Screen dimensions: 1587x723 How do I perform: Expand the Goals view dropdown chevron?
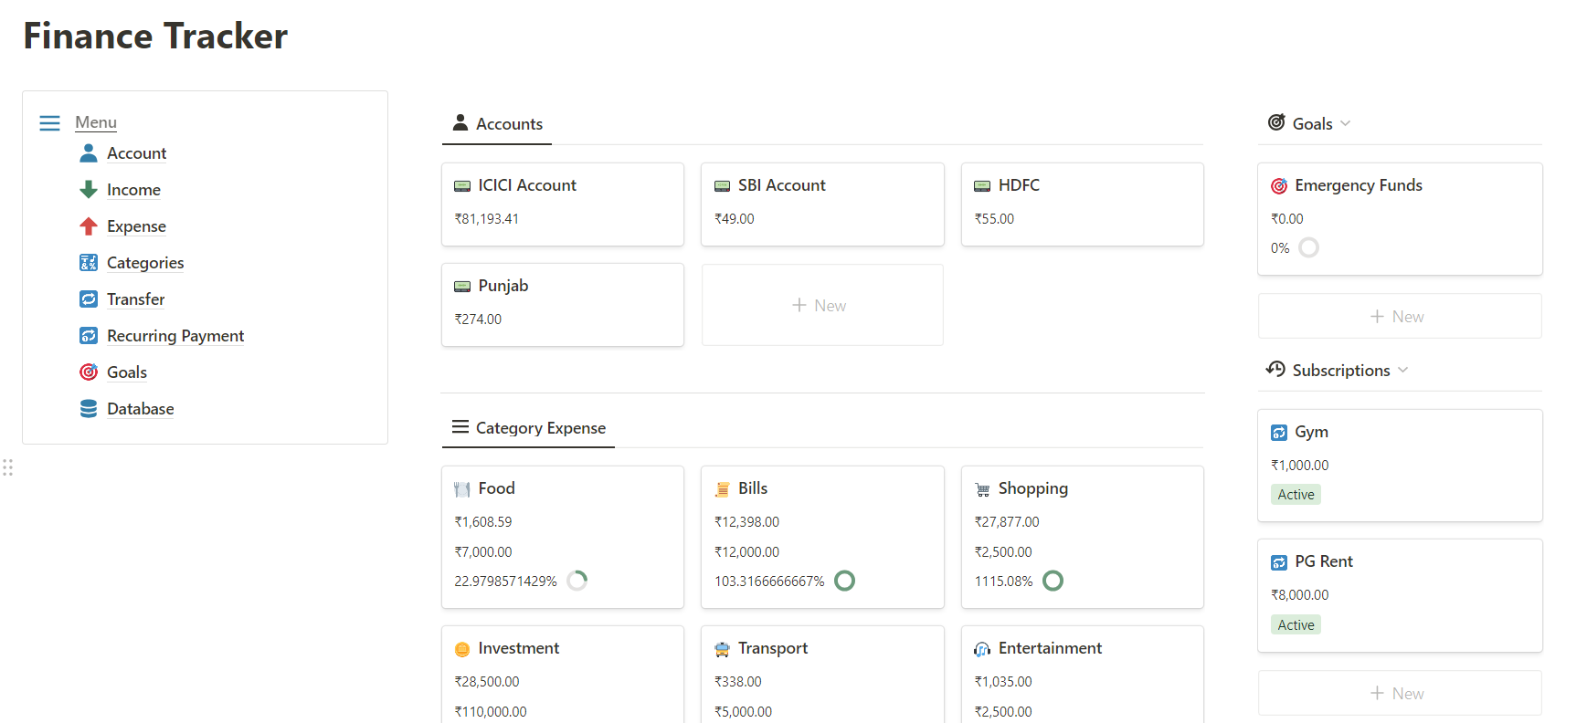click(x=1346, y=124)
